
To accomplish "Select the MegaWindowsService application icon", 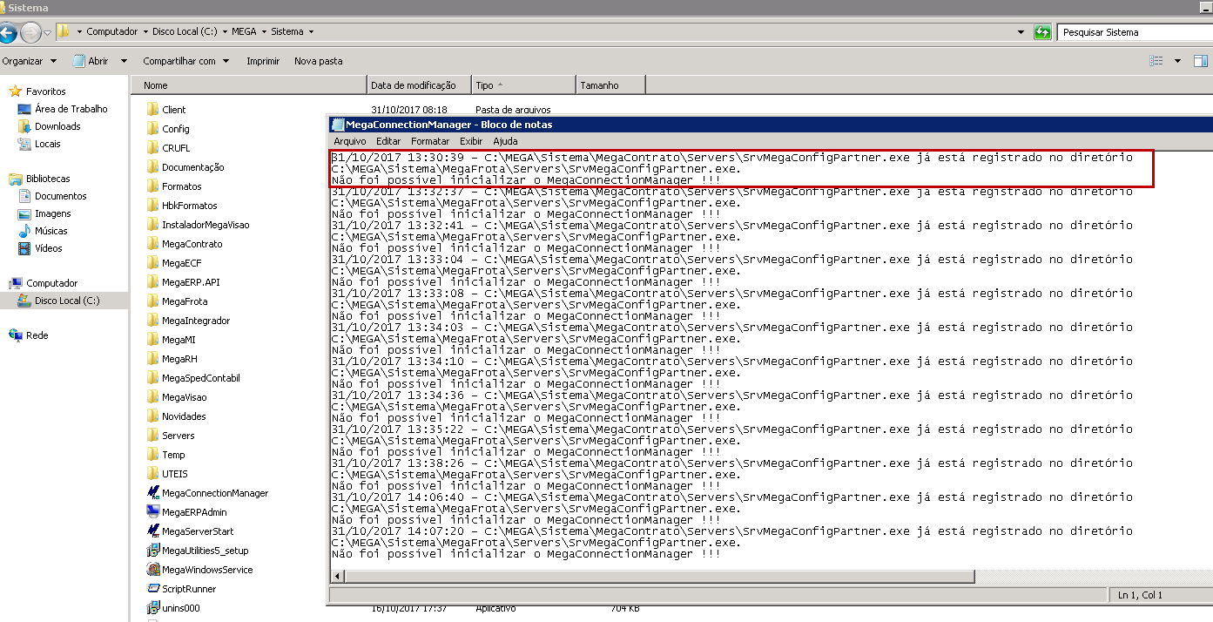I will tap(153, 570).
